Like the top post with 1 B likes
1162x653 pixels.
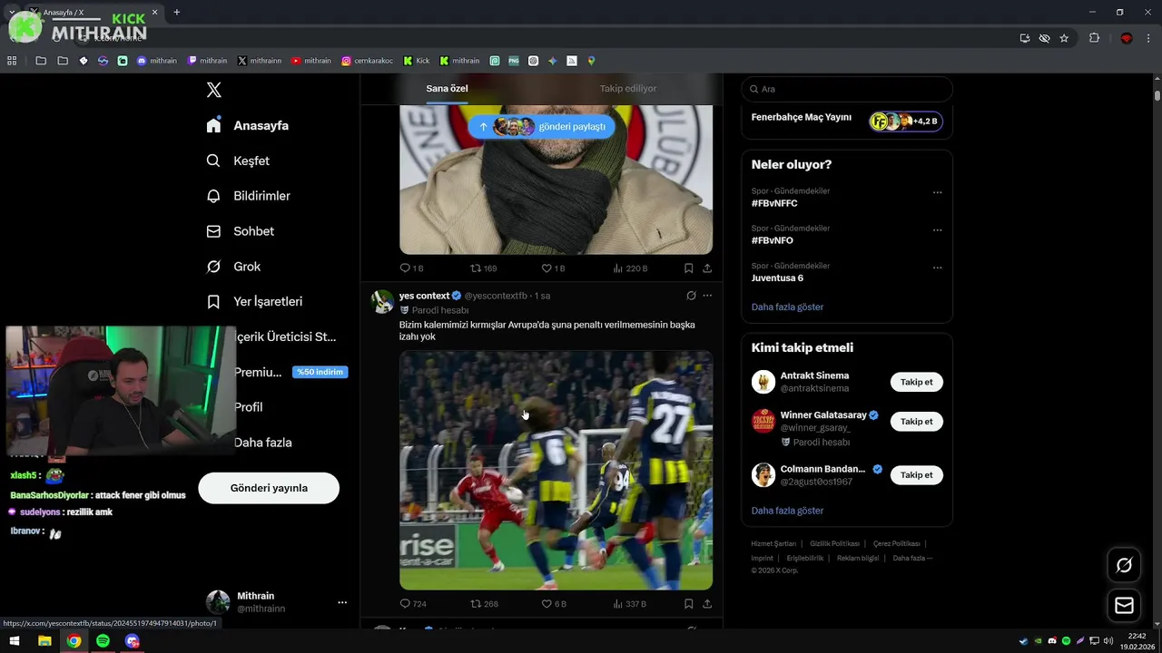click(553, 268)
